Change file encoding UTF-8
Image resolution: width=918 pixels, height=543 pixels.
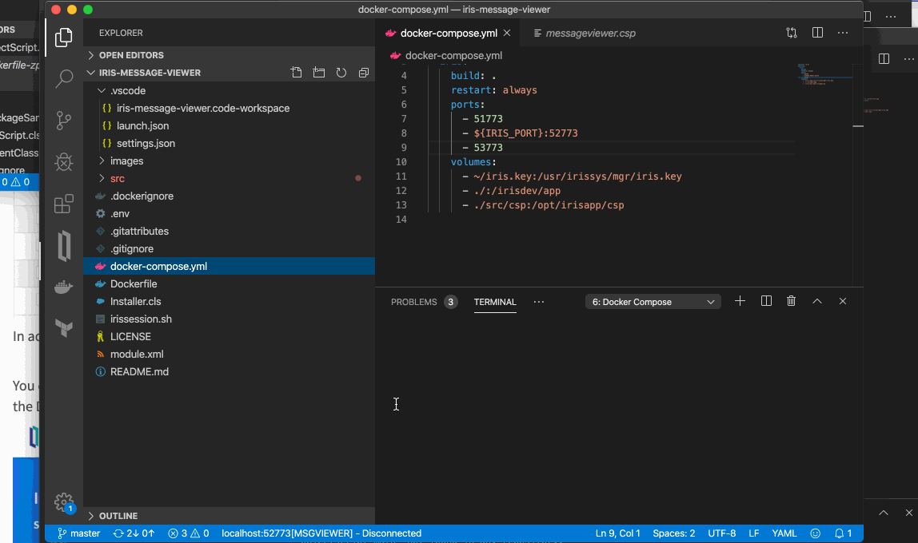(722, 533)
